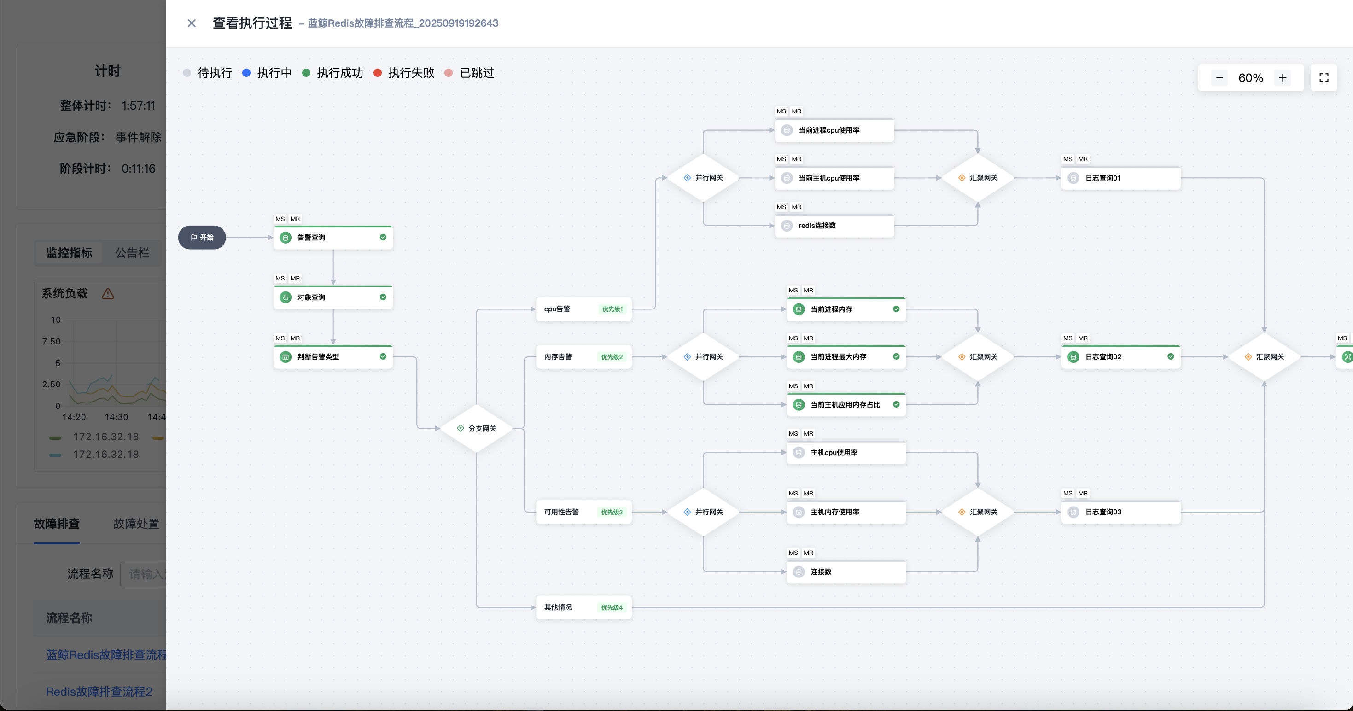Click the 对象查询 node hand icon

tap(286, 297)
